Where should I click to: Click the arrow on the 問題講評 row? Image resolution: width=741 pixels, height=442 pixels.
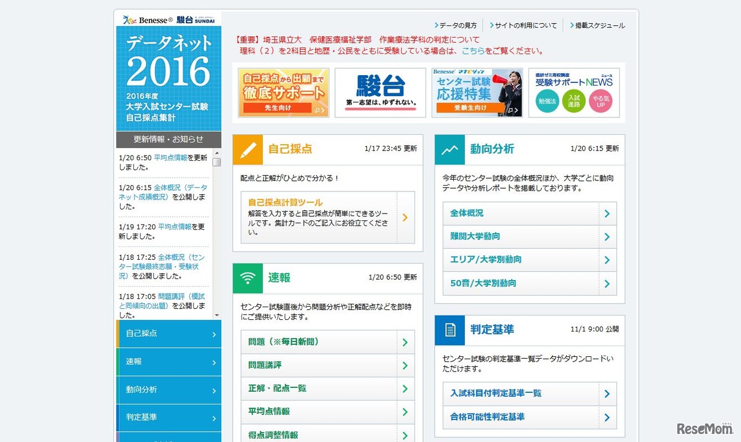coord(405,366)
